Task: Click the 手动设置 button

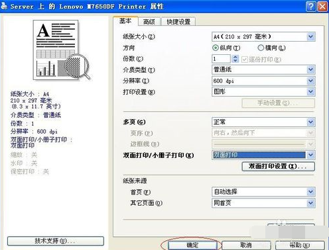Action: 278,103
